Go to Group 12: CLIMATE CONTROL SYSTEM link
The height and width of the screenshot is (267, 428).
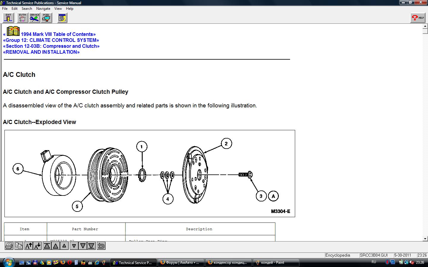52,40
